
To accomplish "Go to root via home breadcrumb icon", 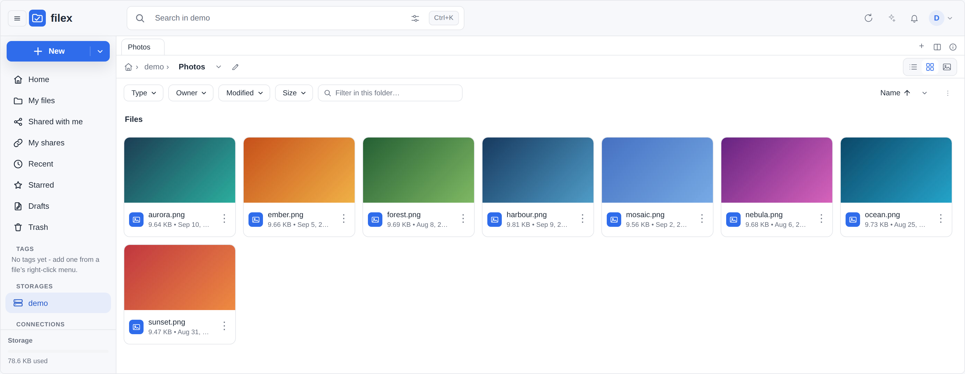I will (128, 67).
